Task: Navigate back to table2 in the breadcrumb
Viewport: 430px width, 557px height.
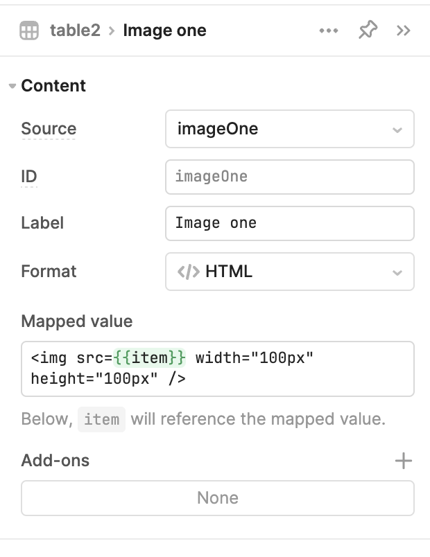Action: tap(75, 31)
